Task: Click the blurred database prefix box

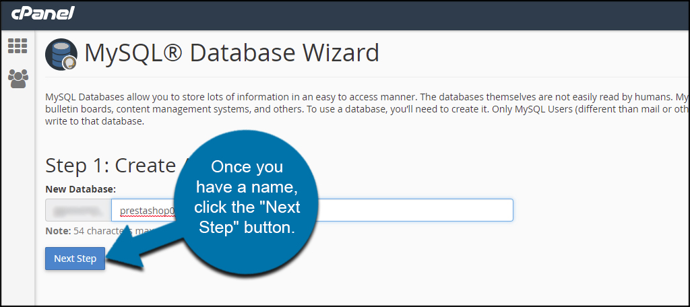Action: pos(78,210)
